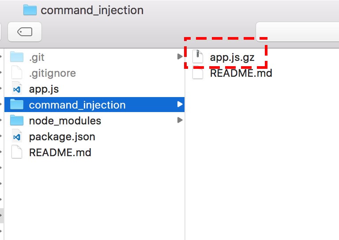Click the app.js VS Code file icon
339x240 pixels.
[17, 89]
